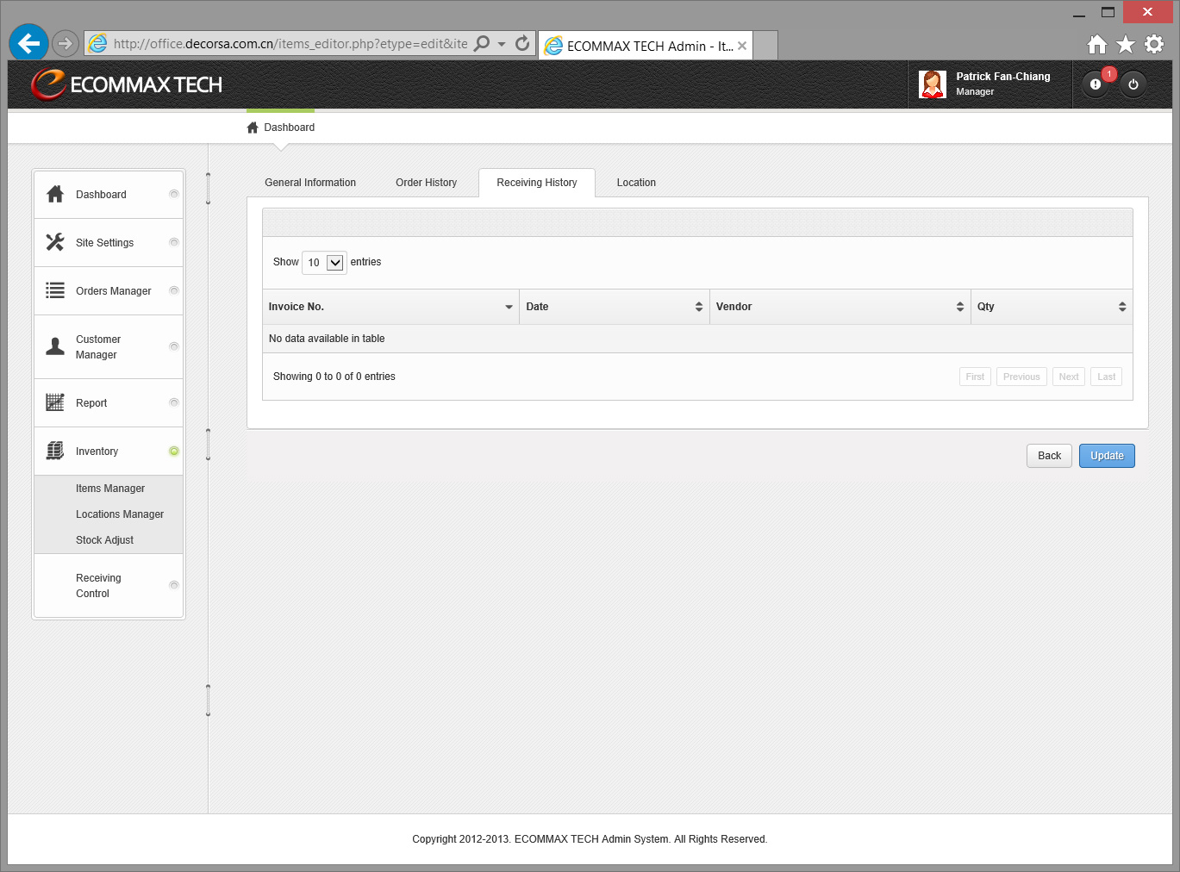The height and width of the screenshot is (872, 1180).
Task: Click the browser back arrow button
Action: point(28,43)
